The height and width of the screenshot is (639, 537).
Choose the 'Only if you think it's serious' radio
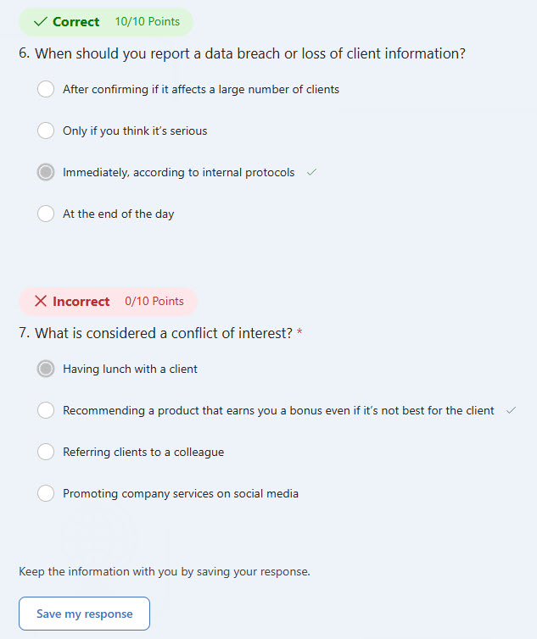click(x=46, y=131)
